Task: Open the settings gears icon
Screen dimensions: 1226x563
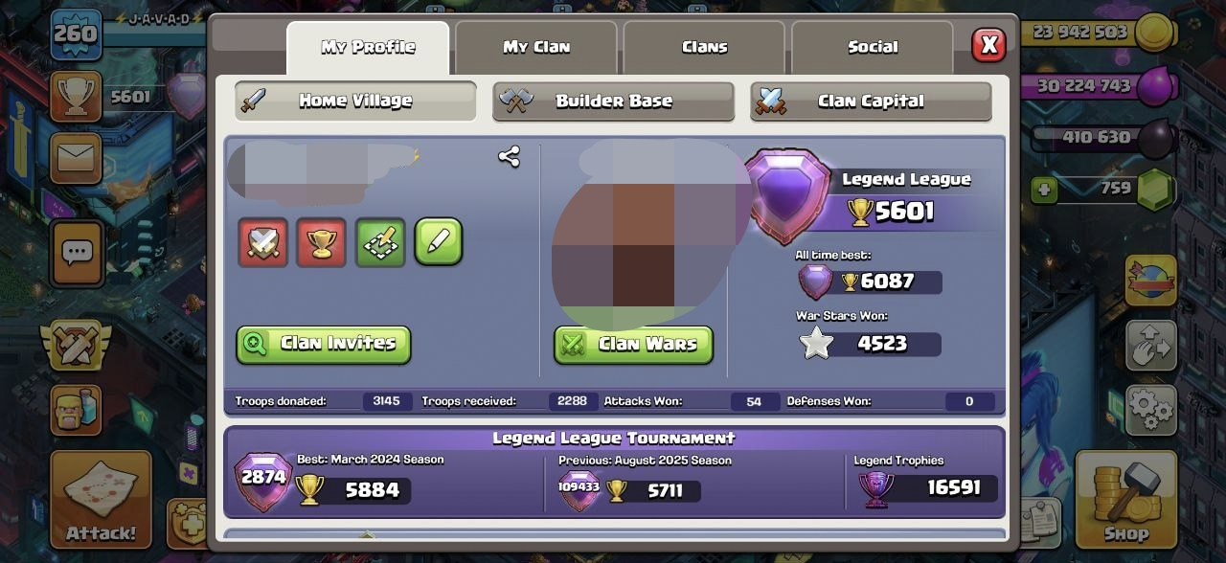Action: pyautogui.click(x=1151, y=411)
